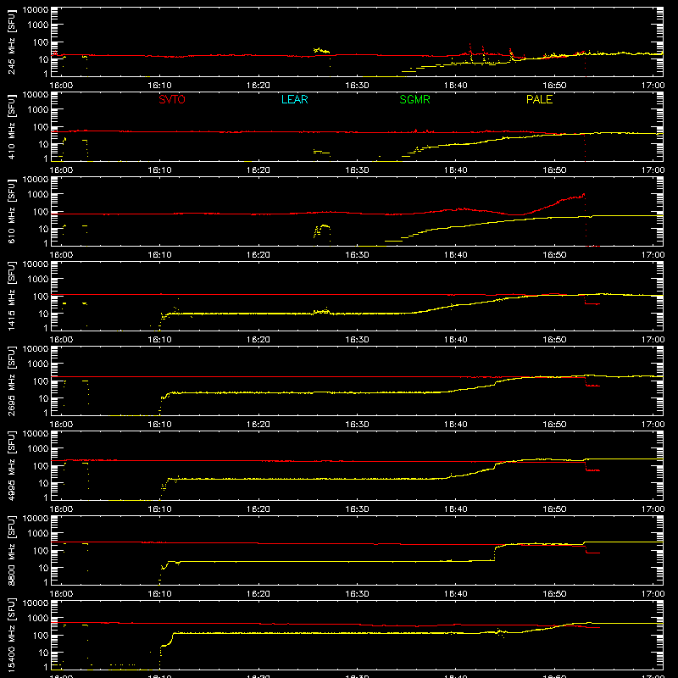Viewport: 678px width, 678px height.
Task: Select the 245 MHz [SFU] axis label
Action: (12, 42)
